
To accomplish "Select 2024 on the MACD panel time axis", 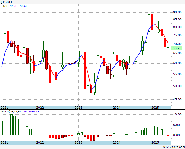I will pos(117,142).
